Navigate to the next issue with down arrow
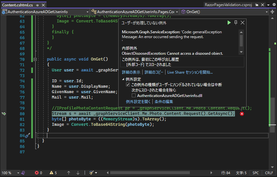 (78, 173)
